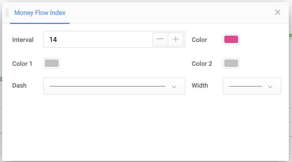Screen dimensions: 292x162
Task: Click the Color 2 label
Action: [x=202, y=63]
